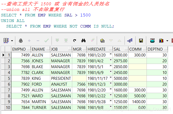Viewport: 173px width, 114px height.
Task: Select row number 5 header
Action: click(x=8, y=78)
